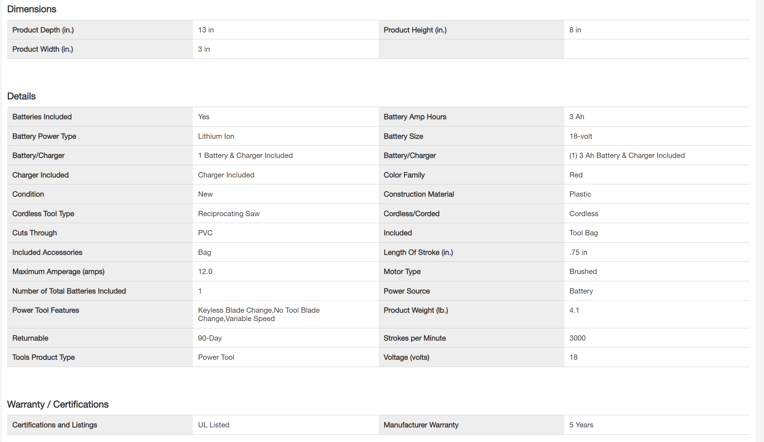Select the "Brushed" motor type value
This screenshot has height=442, width=764.
coord(583,272)
